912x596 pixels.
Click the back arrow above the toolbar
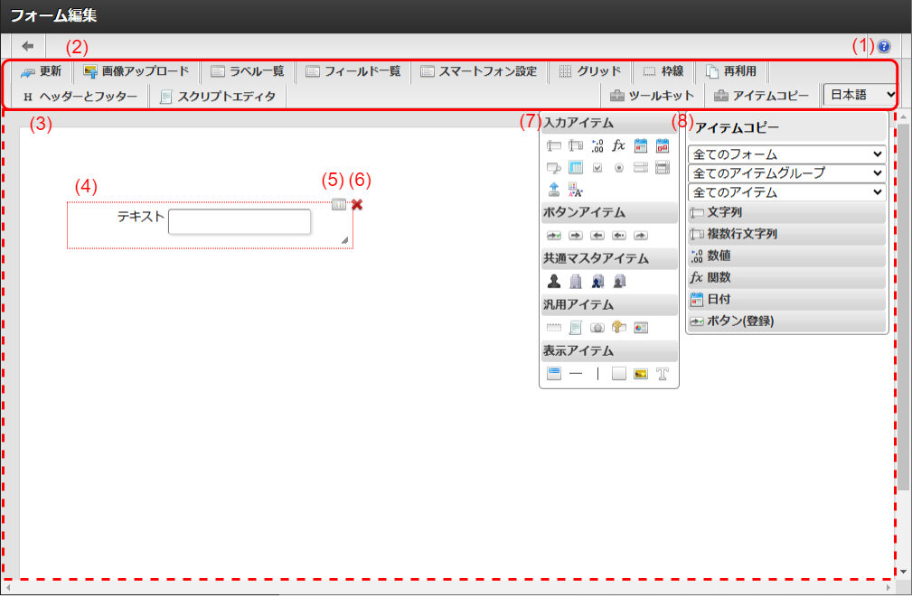click(x=27, y=44)
